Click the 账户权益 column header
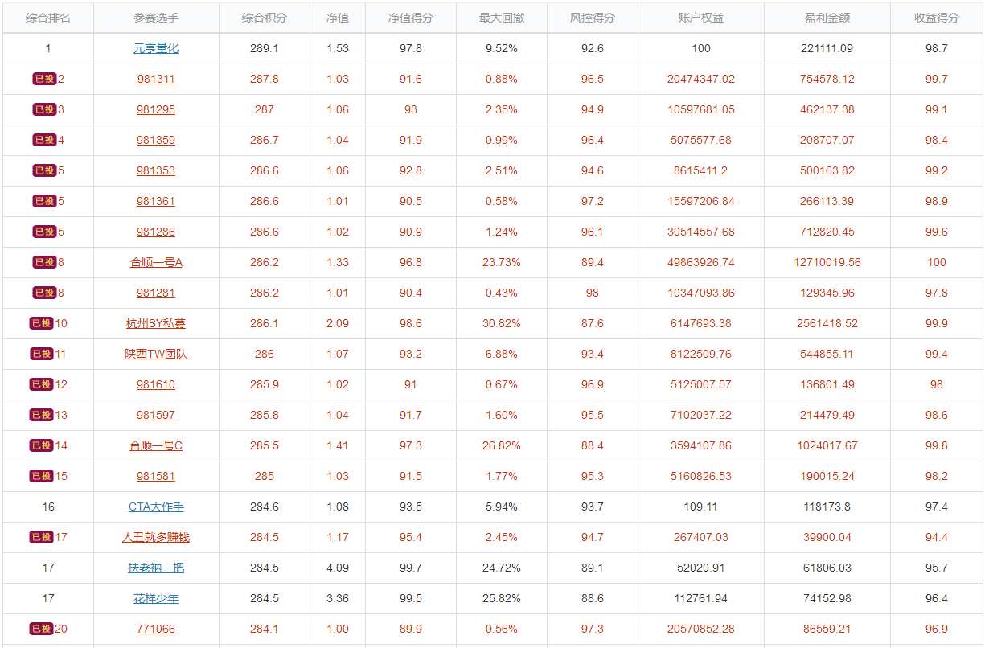This screenshot has width=985, height=648. point(701,18)
